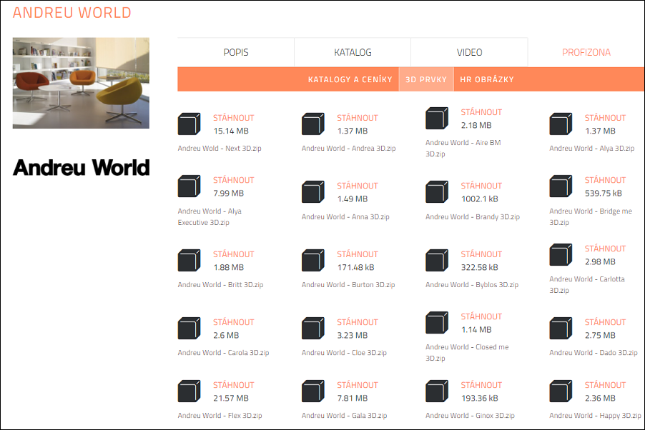Click the Andreu World showroom chairs photo

coord(81,83)
